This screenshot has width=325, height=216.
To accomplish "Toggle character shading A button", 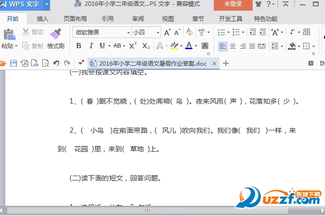I will point(205,46).
